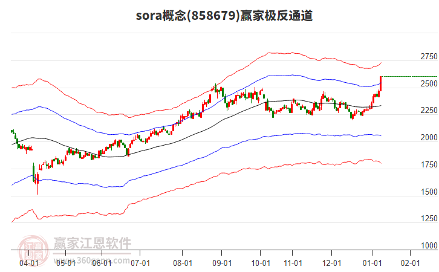Click the 1000 price axis label

[429, 245]
